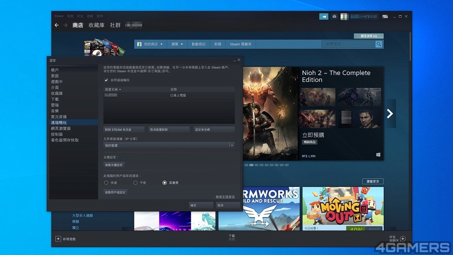Image resolution: width=453 pixels, height=255 pixels.
Task: Select 著色器預存快取 in settings sidebar
Action: tap(74, 140)
